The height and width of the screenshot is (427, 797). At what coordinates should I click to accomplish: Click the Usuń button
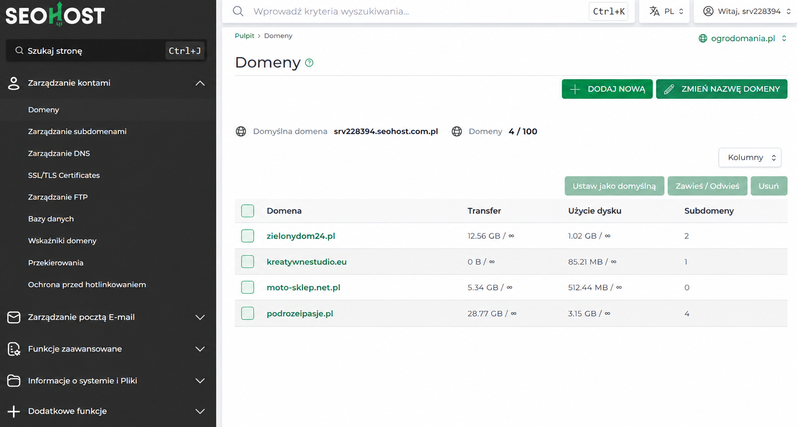coord(769,186)
